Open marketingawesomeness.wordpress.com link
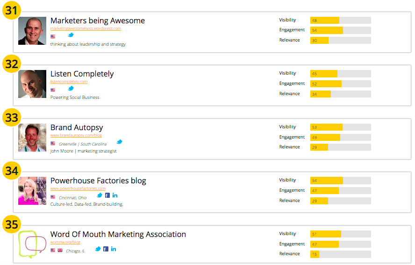Image resolution: width=415 pixels, height=265 pixels. [86, 28]
